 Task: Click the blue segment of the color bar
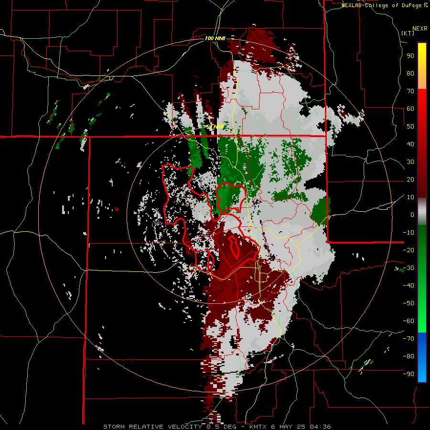(x=422, y=357)
